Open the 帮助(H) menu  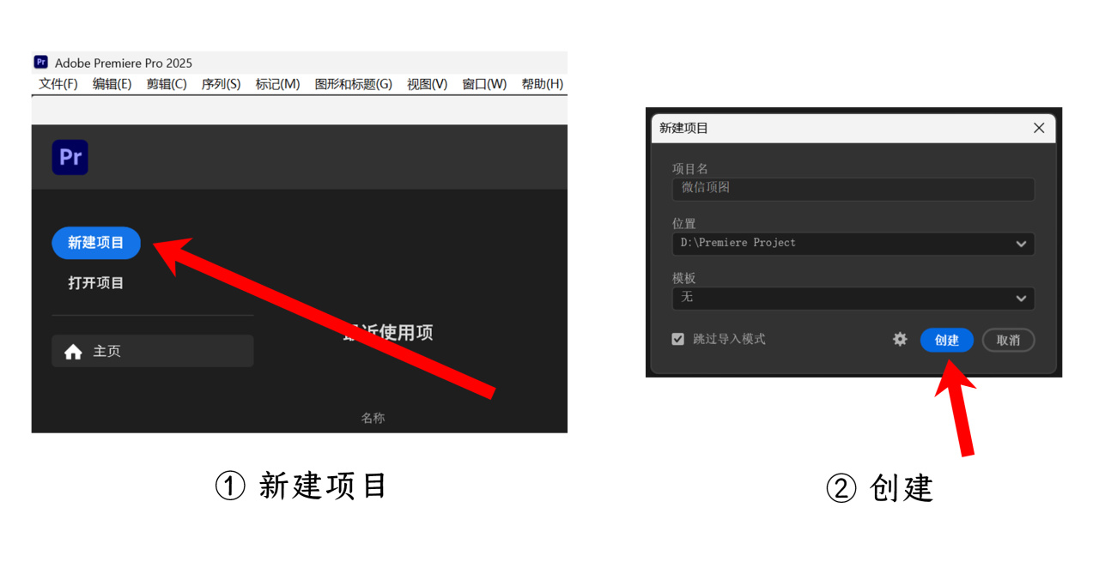542,84
